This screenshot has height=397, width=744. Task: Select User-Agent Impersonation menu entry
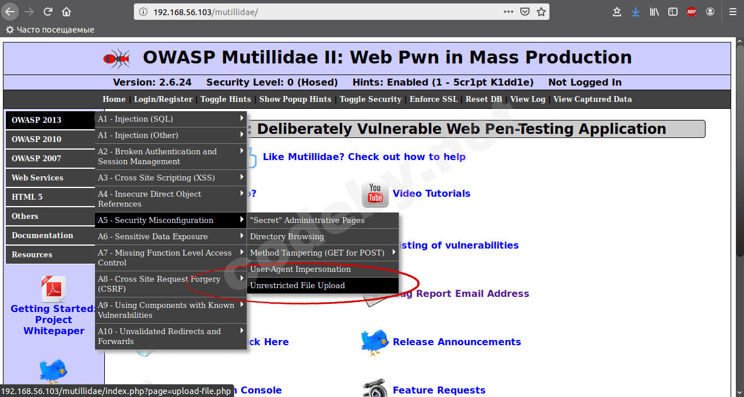click(x=323, y=269)
